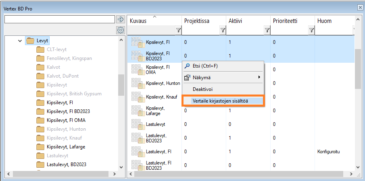
Task: Select the Kipsilevyt, Lafarge folder icon in tree
Action: (40, 147)
